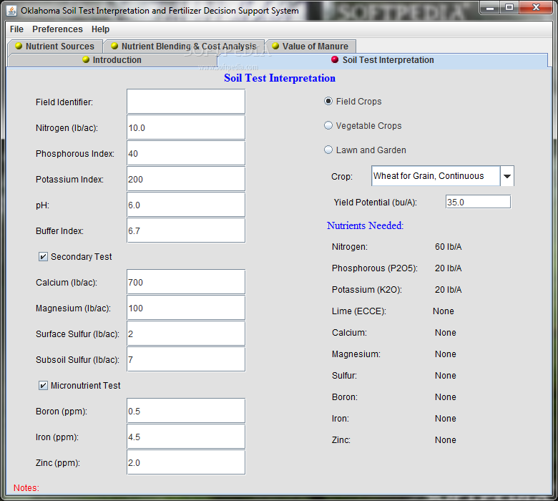Click the Nitrogen result value 60 lb/A
558x501 pixels.
click(448, 247)
